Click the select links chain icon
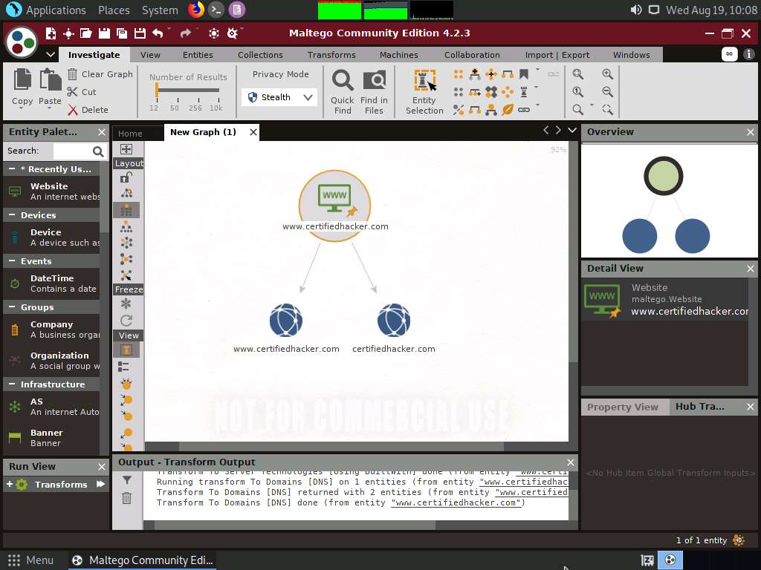Screen dimensions: 761x570 click(x=524, y=110)
